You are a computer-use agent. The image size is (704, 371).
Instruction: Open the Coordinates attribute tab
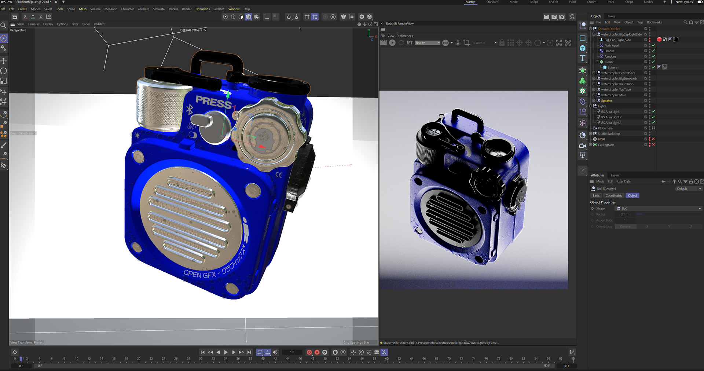(614, 195)
